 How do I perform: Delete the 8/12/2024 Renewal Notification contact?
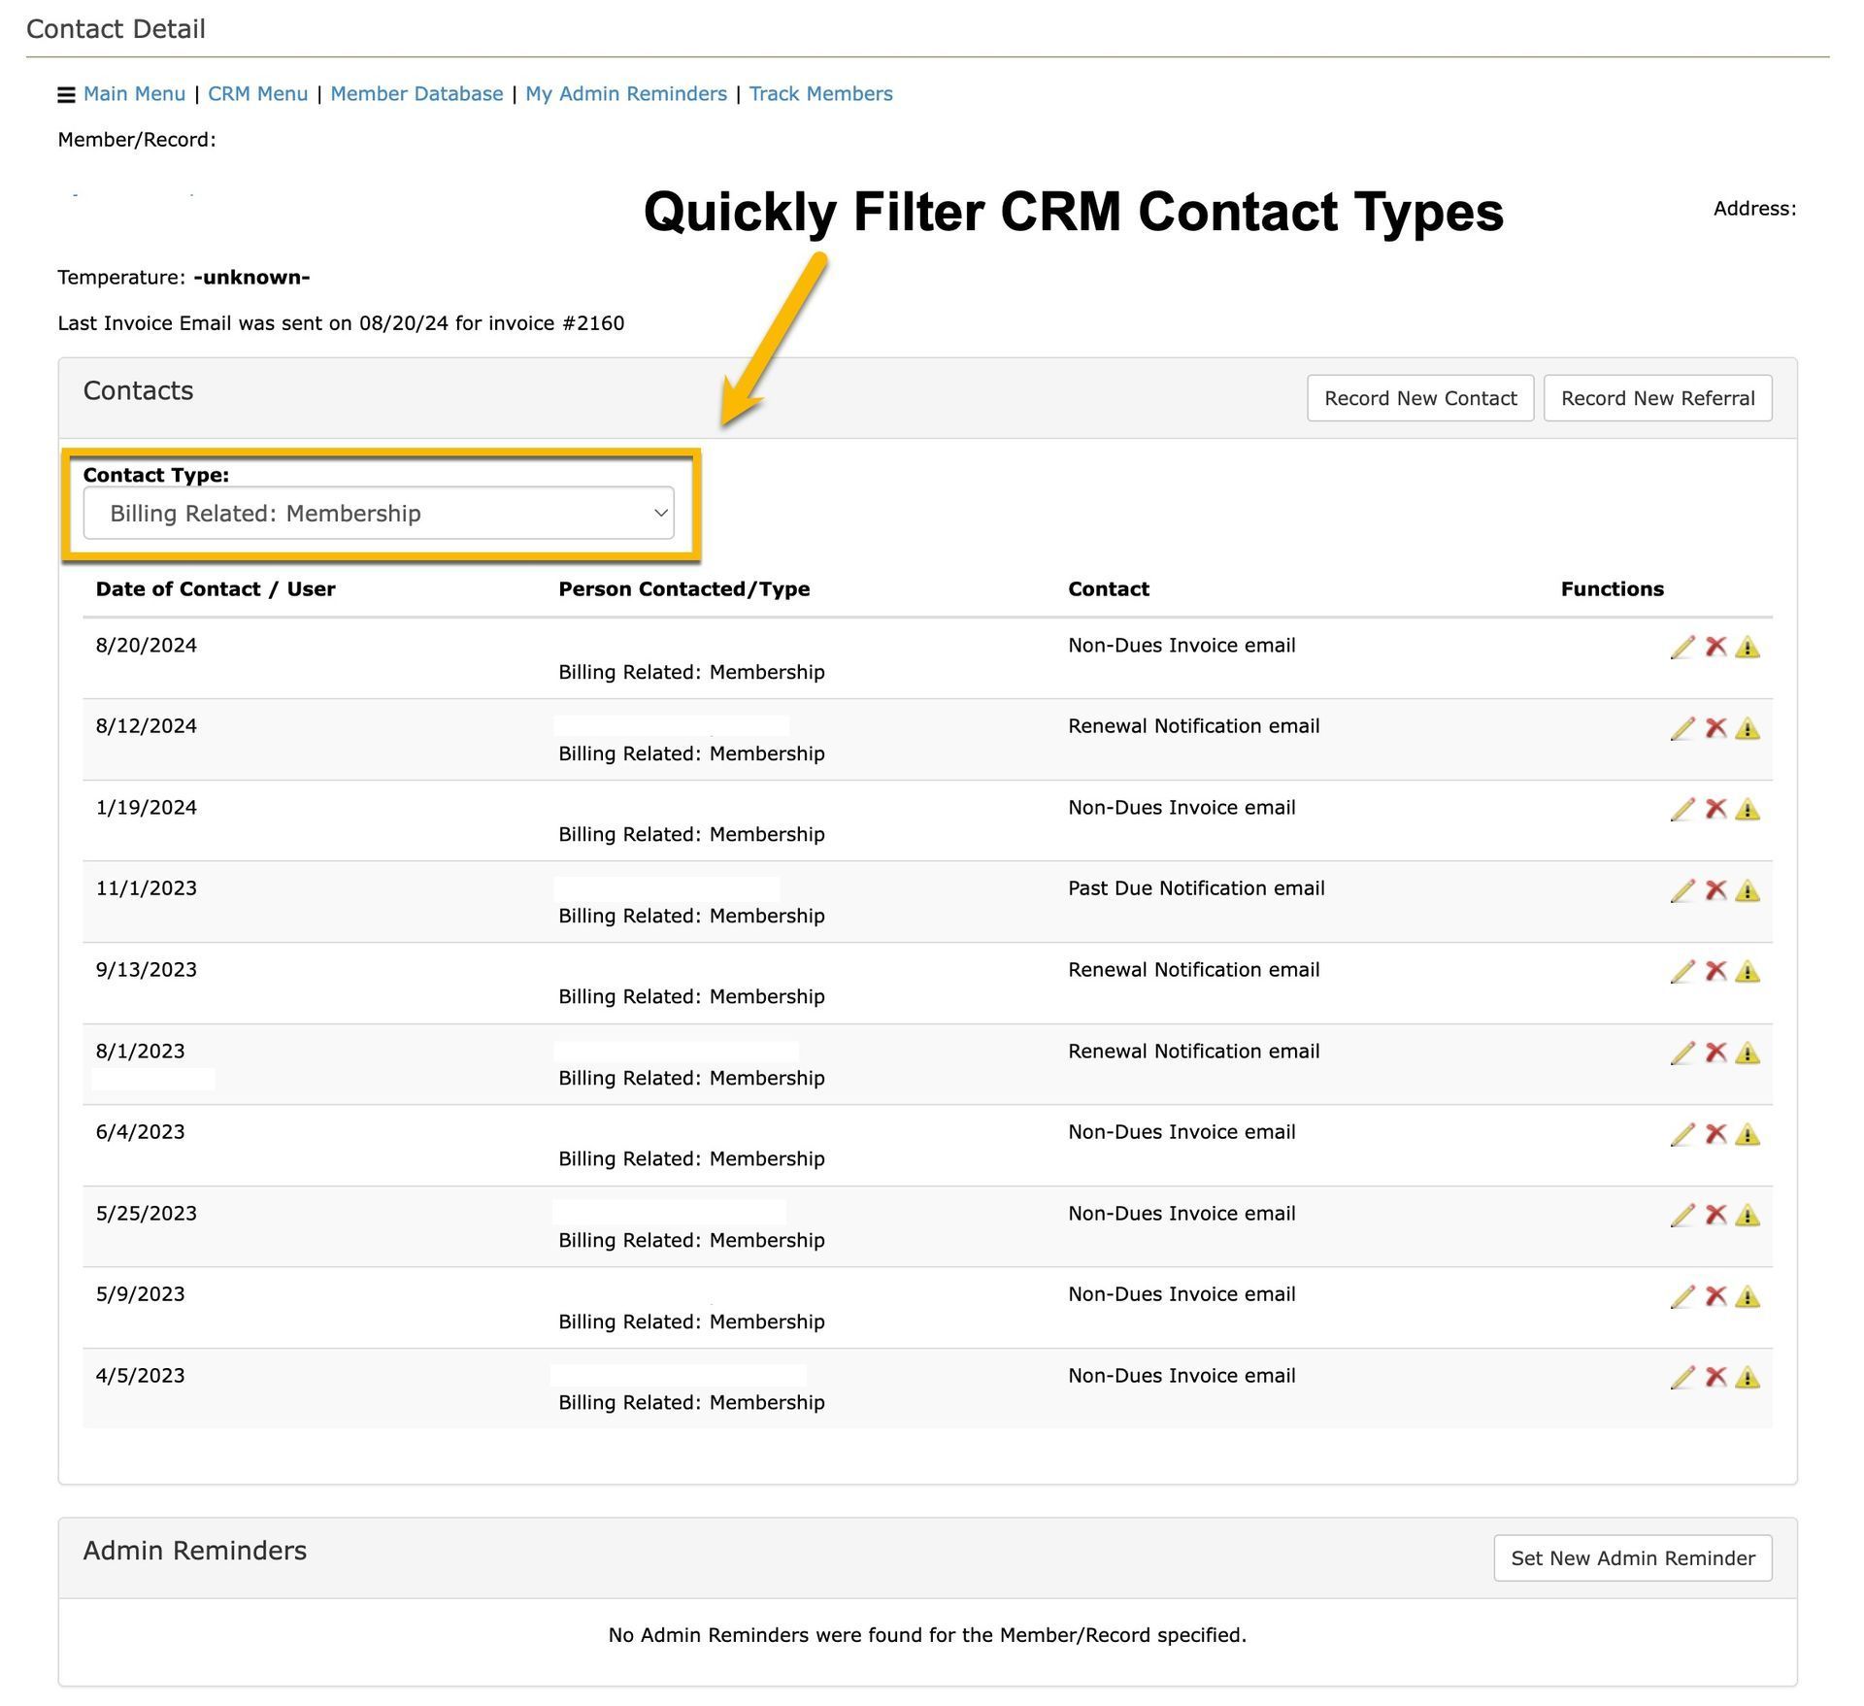click(x=1716, y=727)
